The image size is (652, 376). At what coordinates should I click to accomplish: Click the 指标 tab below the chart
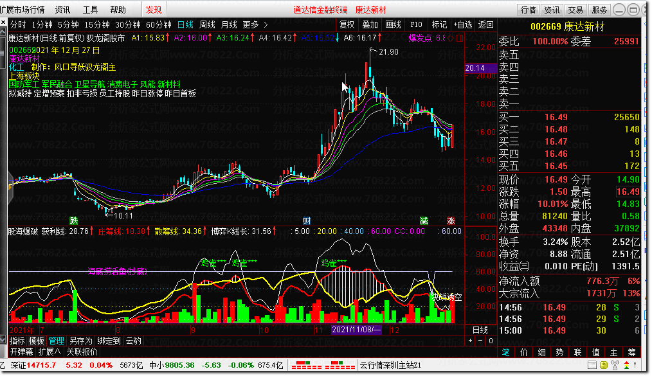pyautogui.click(x=17, y=341)
